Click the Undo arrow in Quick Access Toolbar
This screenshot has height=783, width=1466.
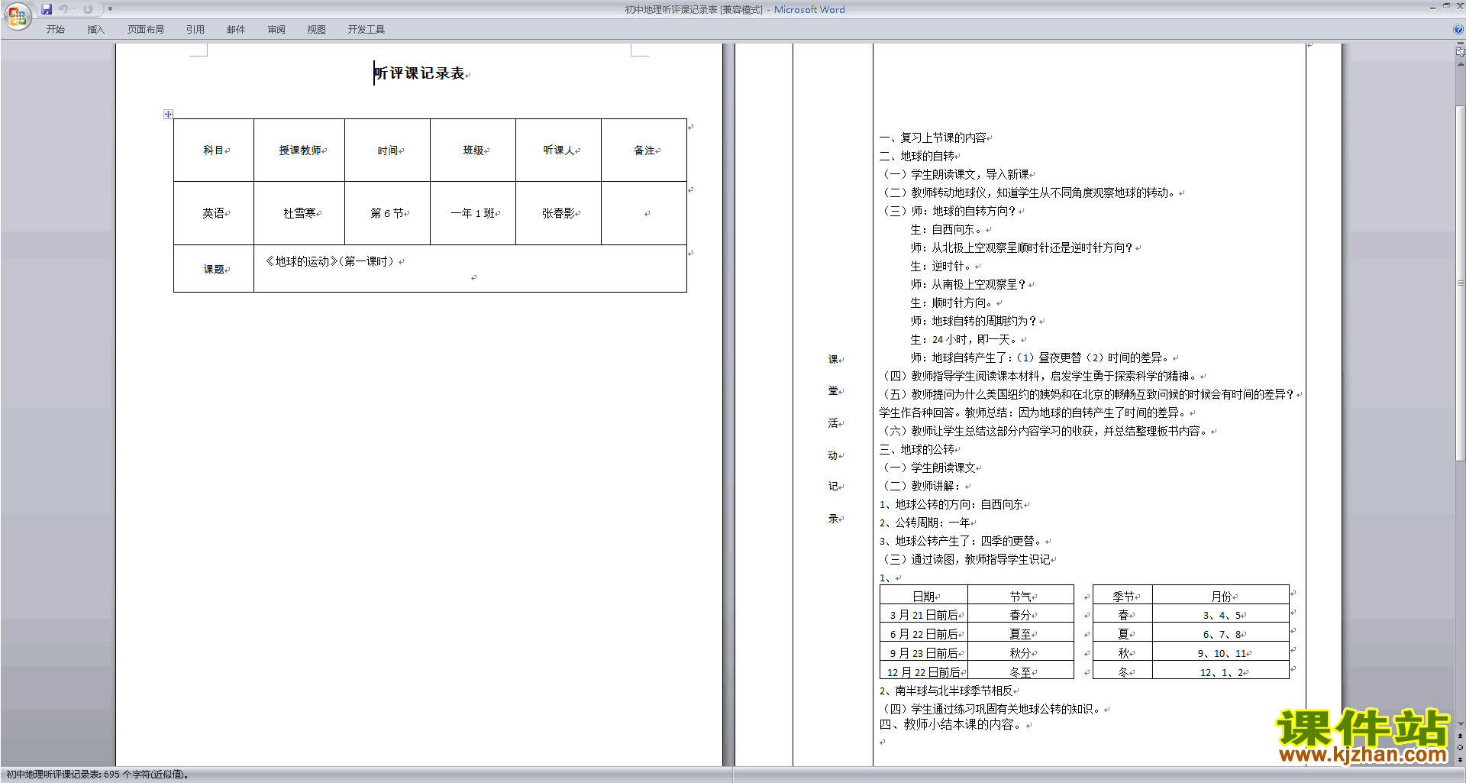pyautogui.click(x=63, y=9)
